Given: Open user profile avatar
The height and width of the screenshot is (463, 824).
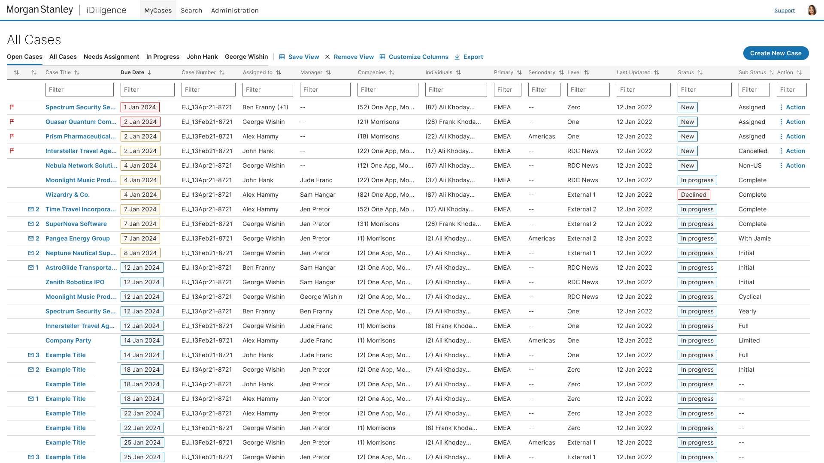Looking at the screenshot, I should [812, 10].
